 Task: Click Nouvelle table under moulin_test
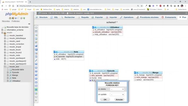tap(18, 69)
